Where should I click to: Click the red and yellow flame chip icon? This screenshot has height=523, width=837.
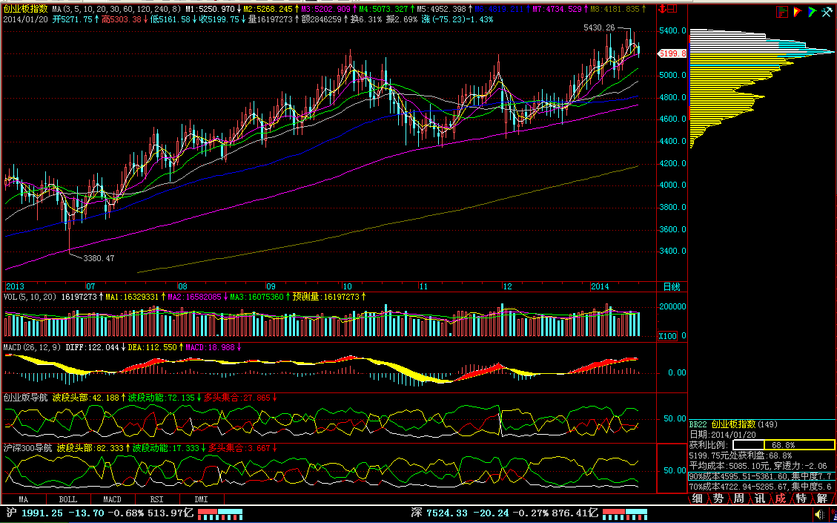coord(798,11)
